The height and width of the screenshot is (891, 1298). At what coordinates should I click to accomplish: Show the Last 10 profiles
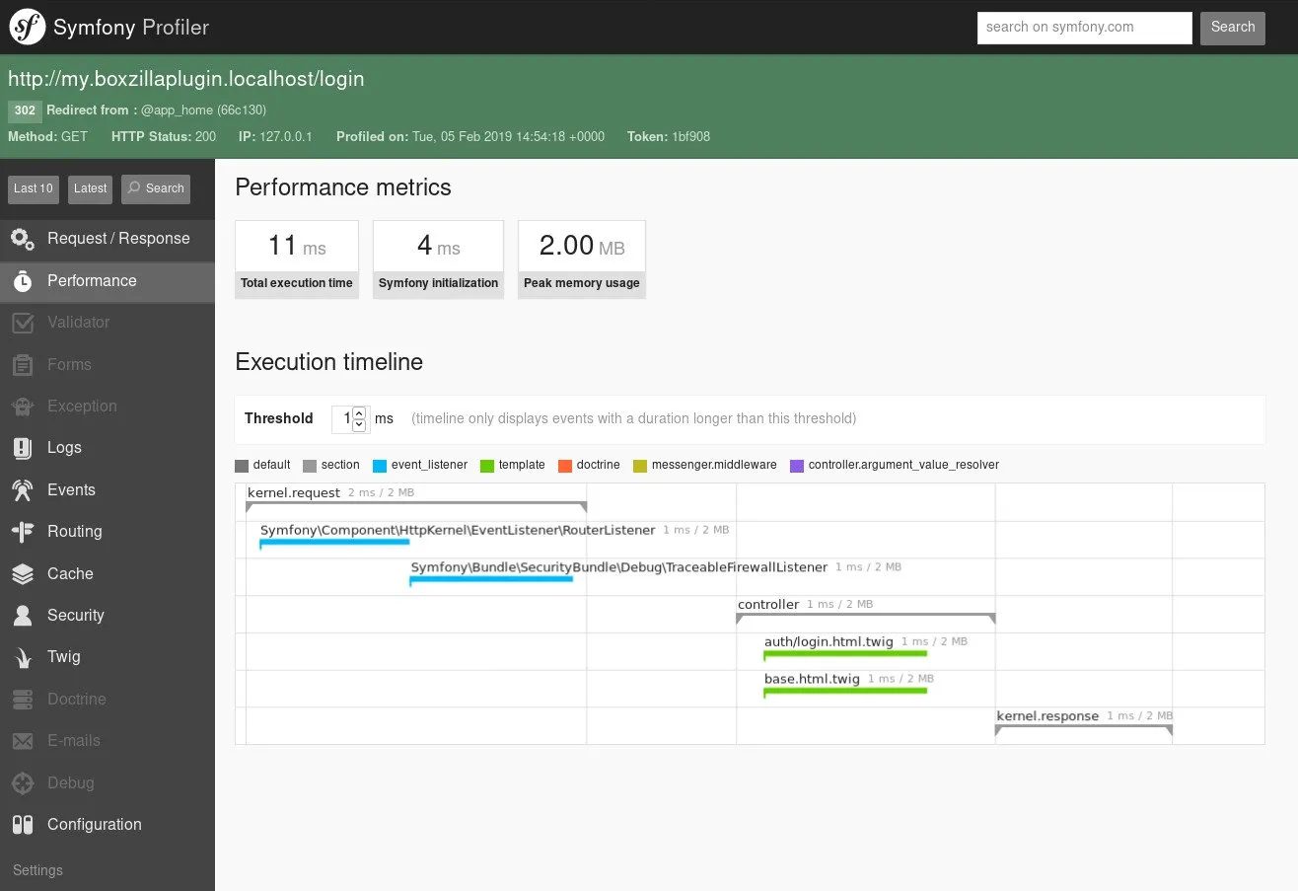point(33,188)
